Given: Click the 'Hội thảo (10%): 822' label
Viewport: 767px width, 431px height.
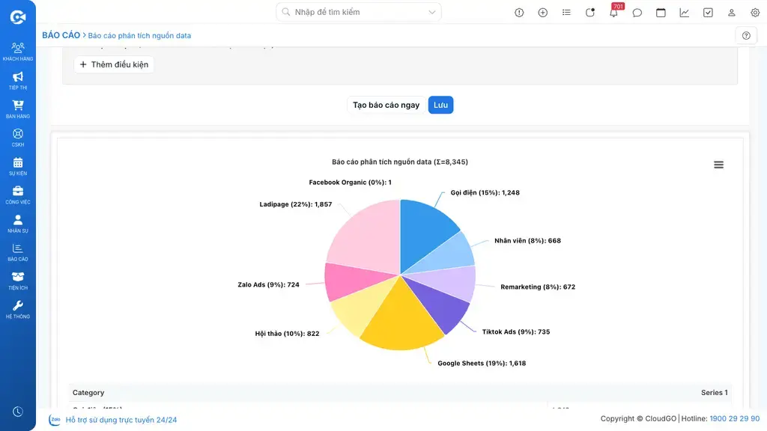Looking at the screenshot, I should (x=287, y=334).
